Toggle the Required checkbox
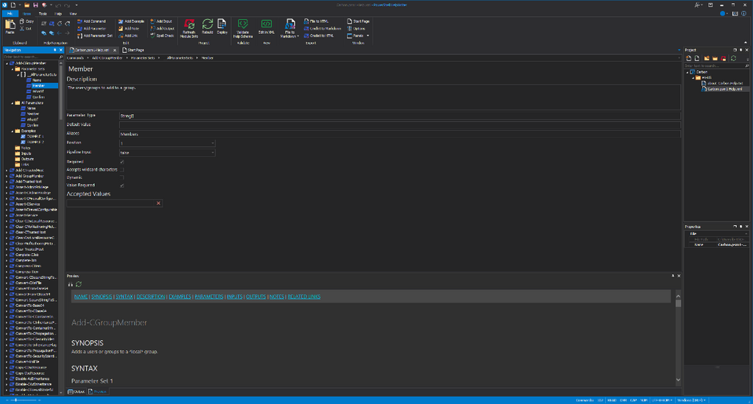The height and width of the screenshot is (404, 753). (x=122, y=162)
